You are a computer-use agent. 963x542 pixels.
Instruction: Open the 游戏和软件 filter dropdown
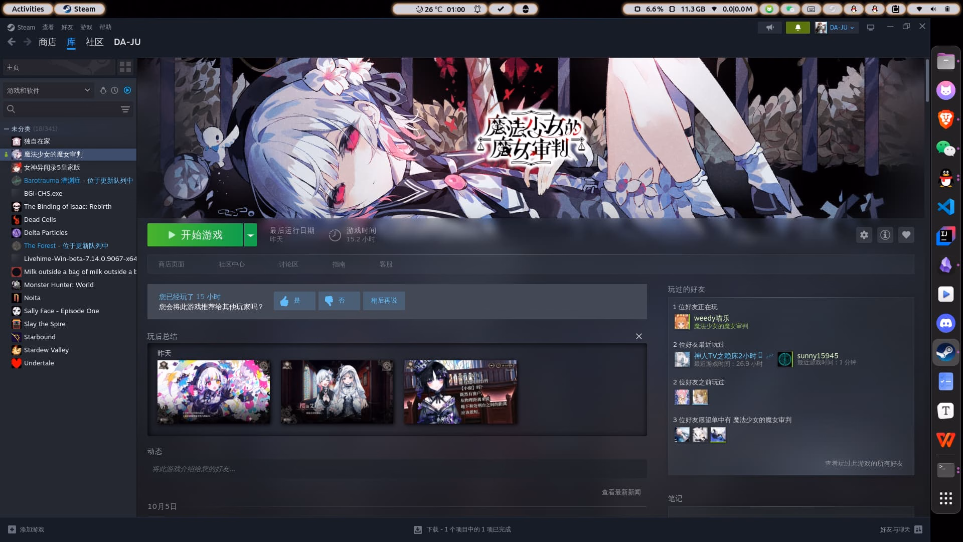pyautogui.click(x=48, y=90)
